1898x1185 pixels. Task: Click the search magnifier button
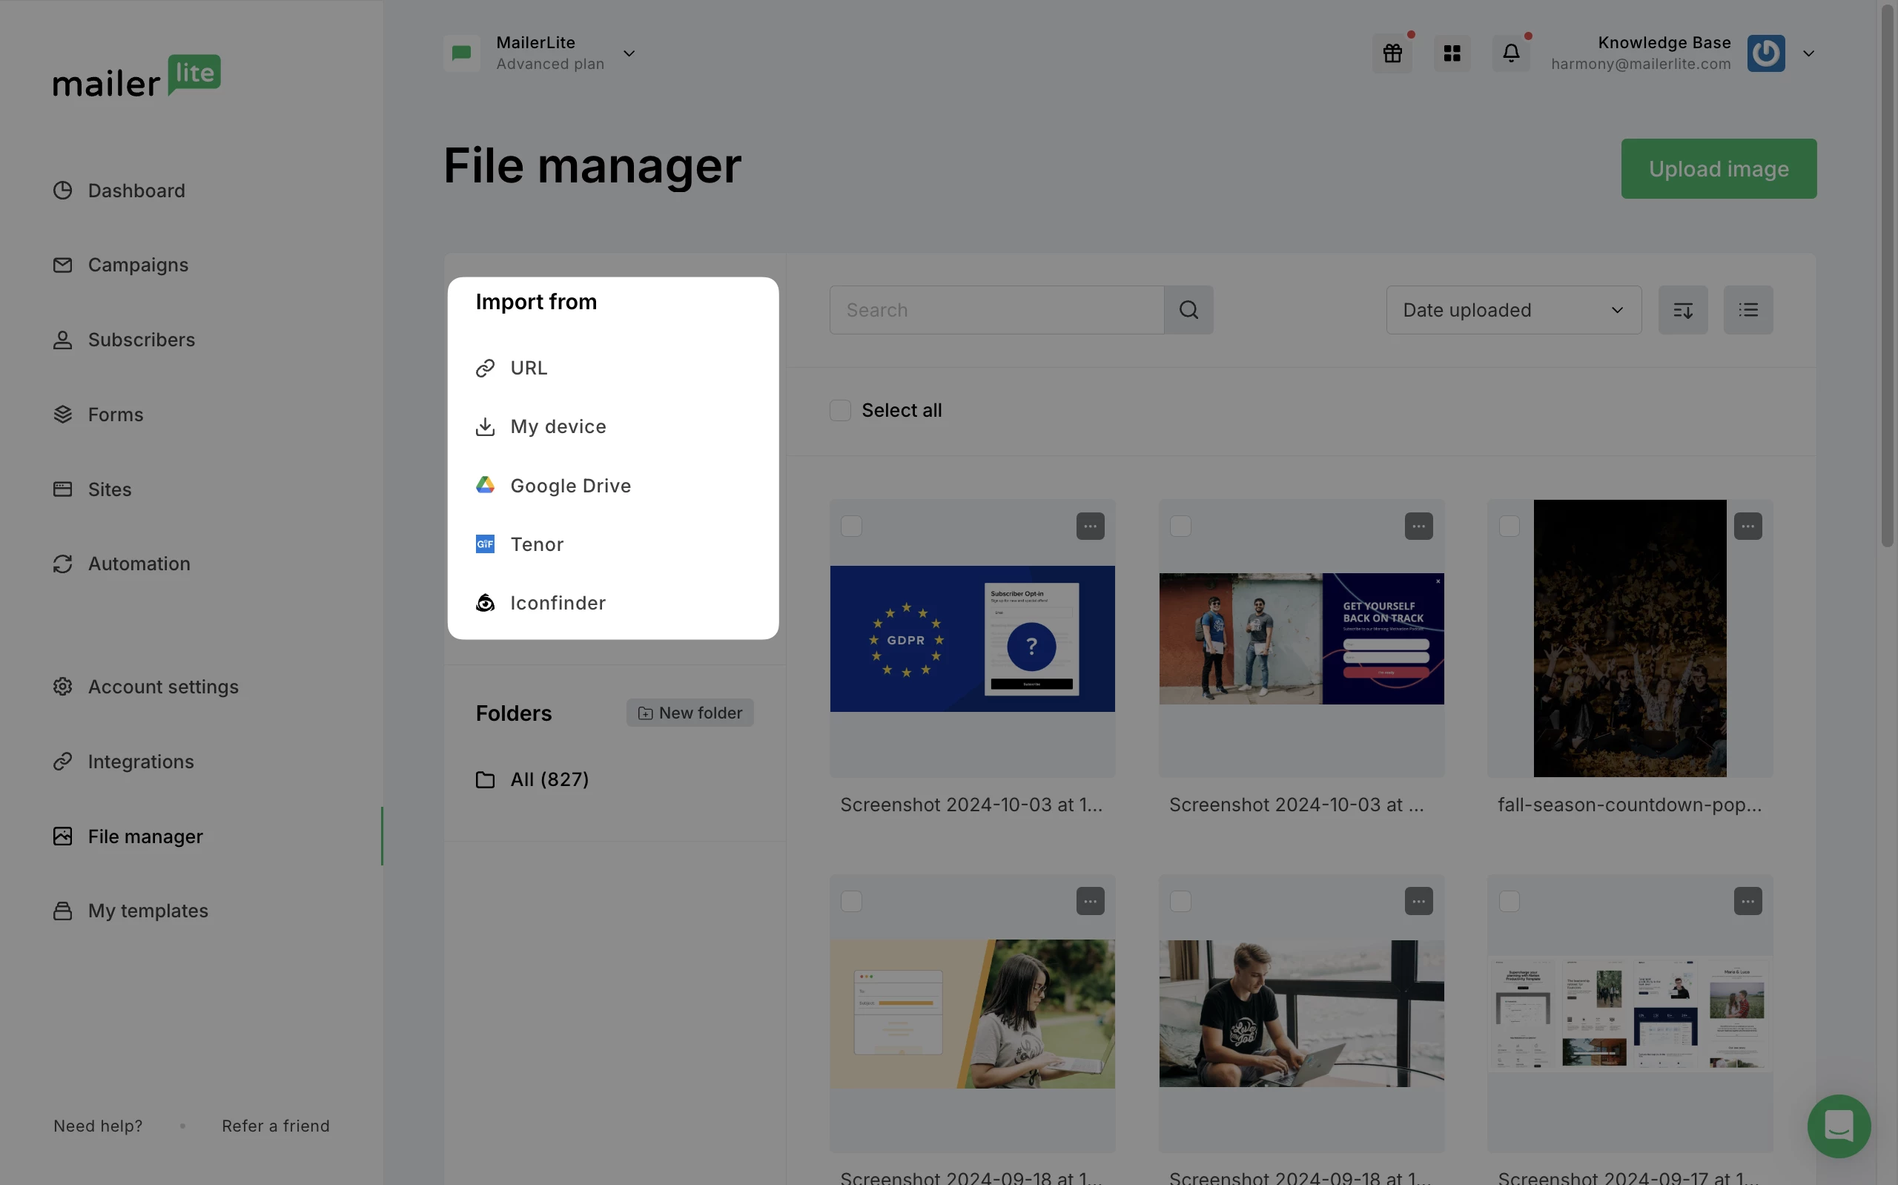point(1188,311)
